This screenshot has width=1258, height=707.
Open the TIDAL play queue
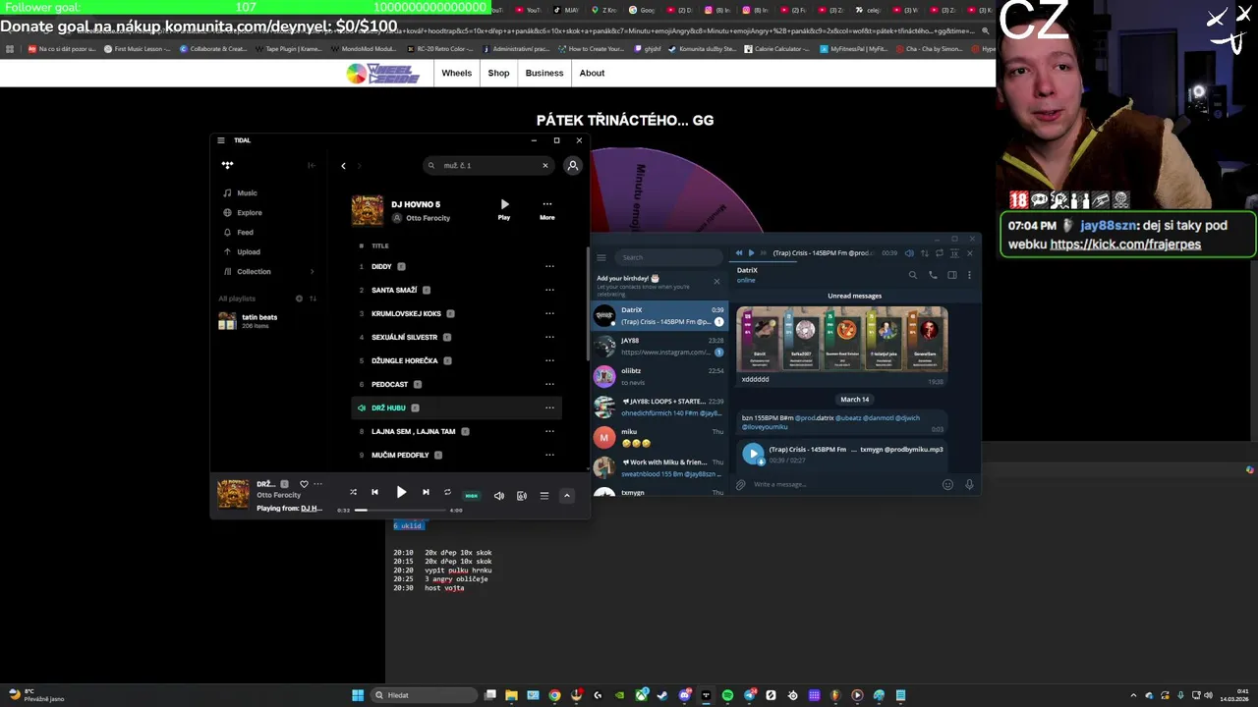coord(543,496)
